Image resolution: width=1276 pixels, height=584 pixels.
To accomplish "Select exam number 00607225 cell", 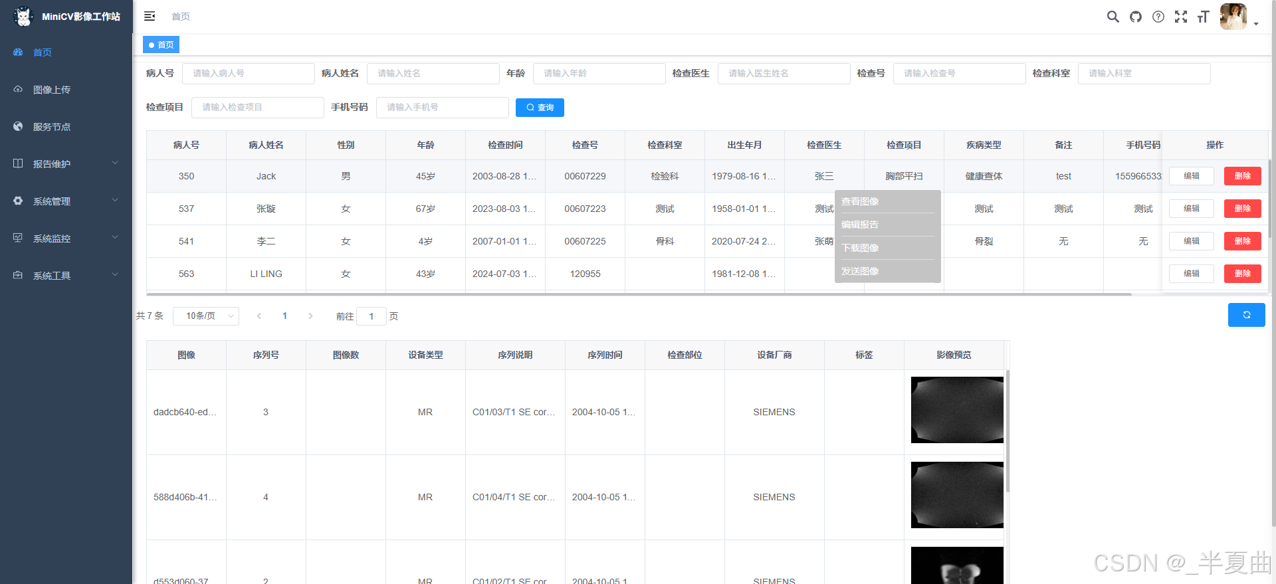I will click(x=585, y=241).
